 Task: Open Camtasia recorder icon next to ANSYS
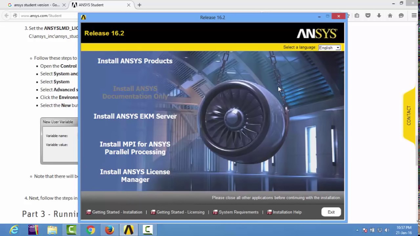[x=148, y=230]
